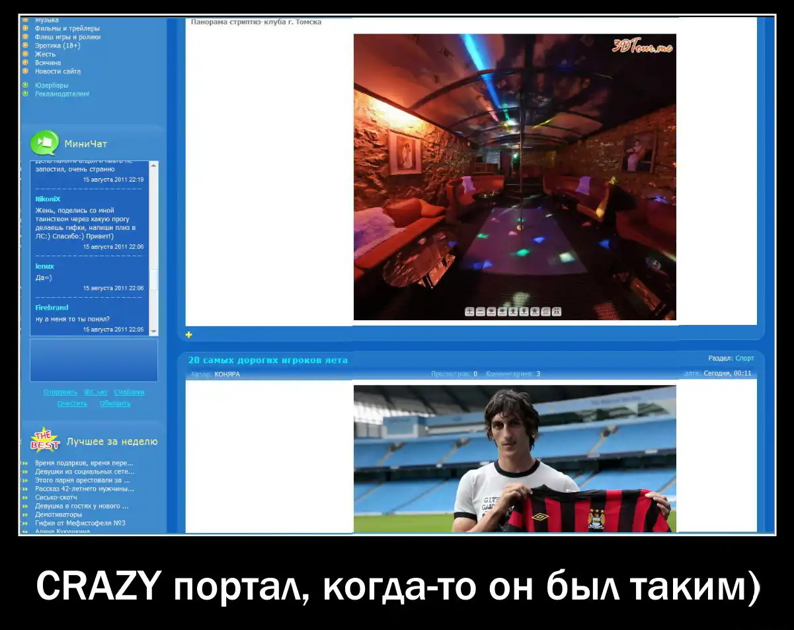Open NikoniX user profile in chat
This screenshot has height=630, width=794.
coord(48,199)
